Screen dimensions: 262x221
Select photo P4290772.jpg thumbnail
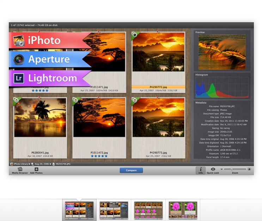(158, 52)
